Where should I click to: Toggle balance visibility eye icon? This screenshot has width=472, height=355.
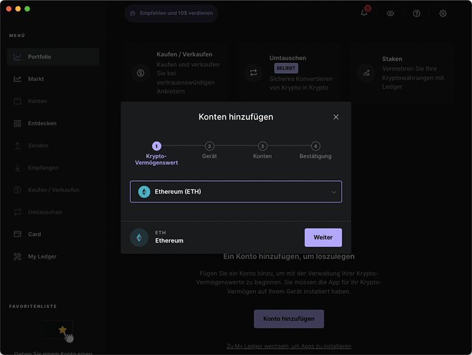(x=390, y=14)
